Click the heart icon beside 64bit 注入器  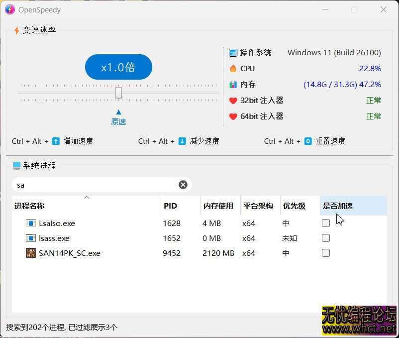pos(232,116)
